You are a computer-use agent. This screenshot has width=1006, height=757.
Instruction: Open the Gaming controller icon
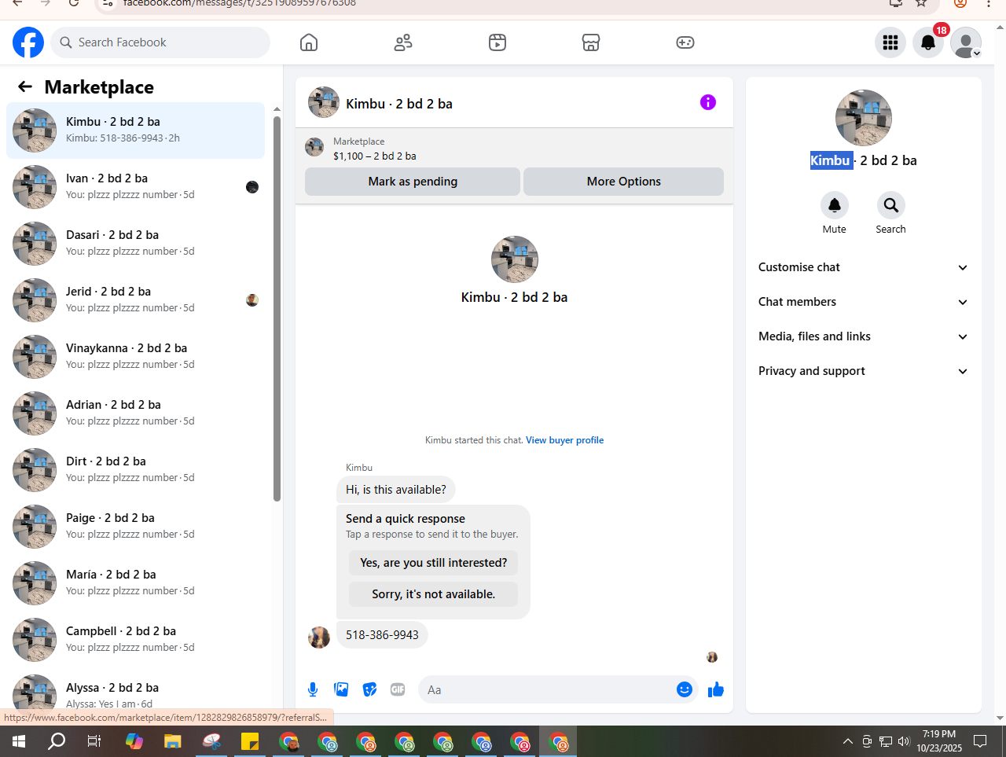coord(685,42)
